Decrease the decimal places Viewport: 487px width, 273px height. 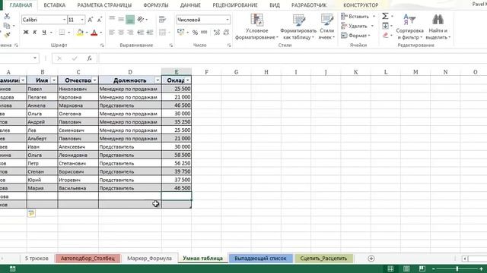pyautogui.click(x=226, y=32)
